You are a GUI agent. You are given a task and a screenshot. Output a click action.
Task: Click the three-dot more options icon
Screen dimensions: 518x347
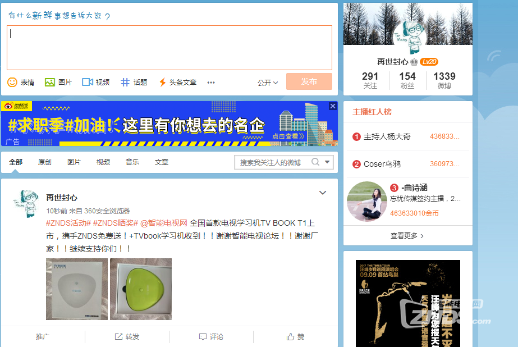pos(211,83)
